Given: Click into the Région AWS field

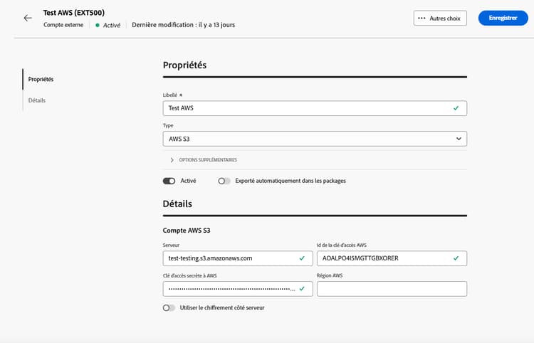Looking at the screenshot, I should click(392, 288).
